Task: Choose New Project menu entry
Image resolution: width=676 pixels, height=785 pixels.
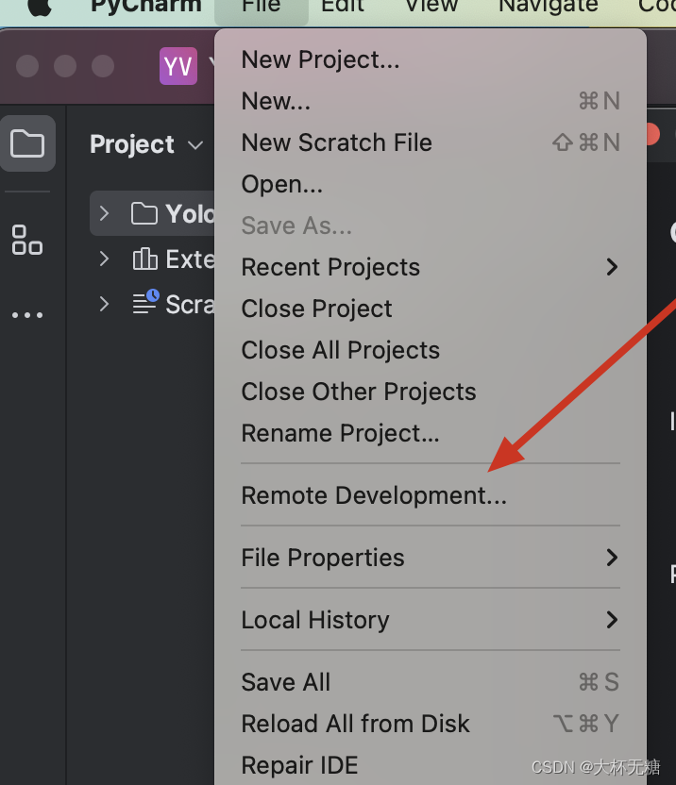Action: 320,59
